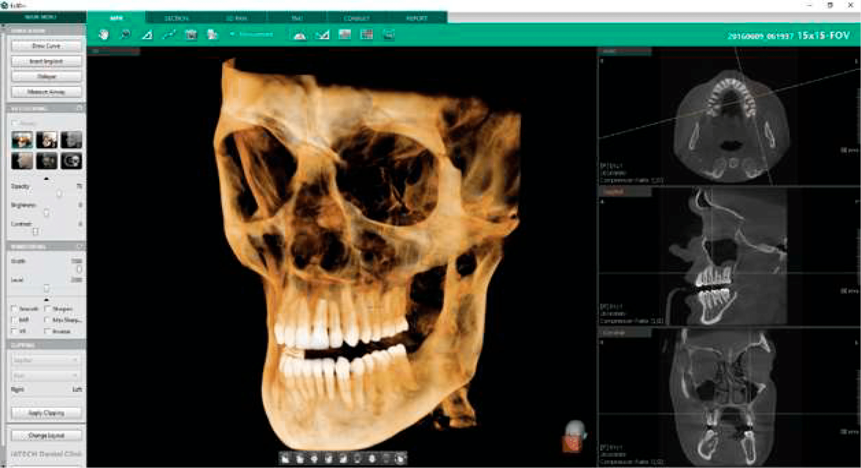Select the orange skull rendering preset thumbnail
This screenshot has width=861, height=468.
[x=22, y=140]
